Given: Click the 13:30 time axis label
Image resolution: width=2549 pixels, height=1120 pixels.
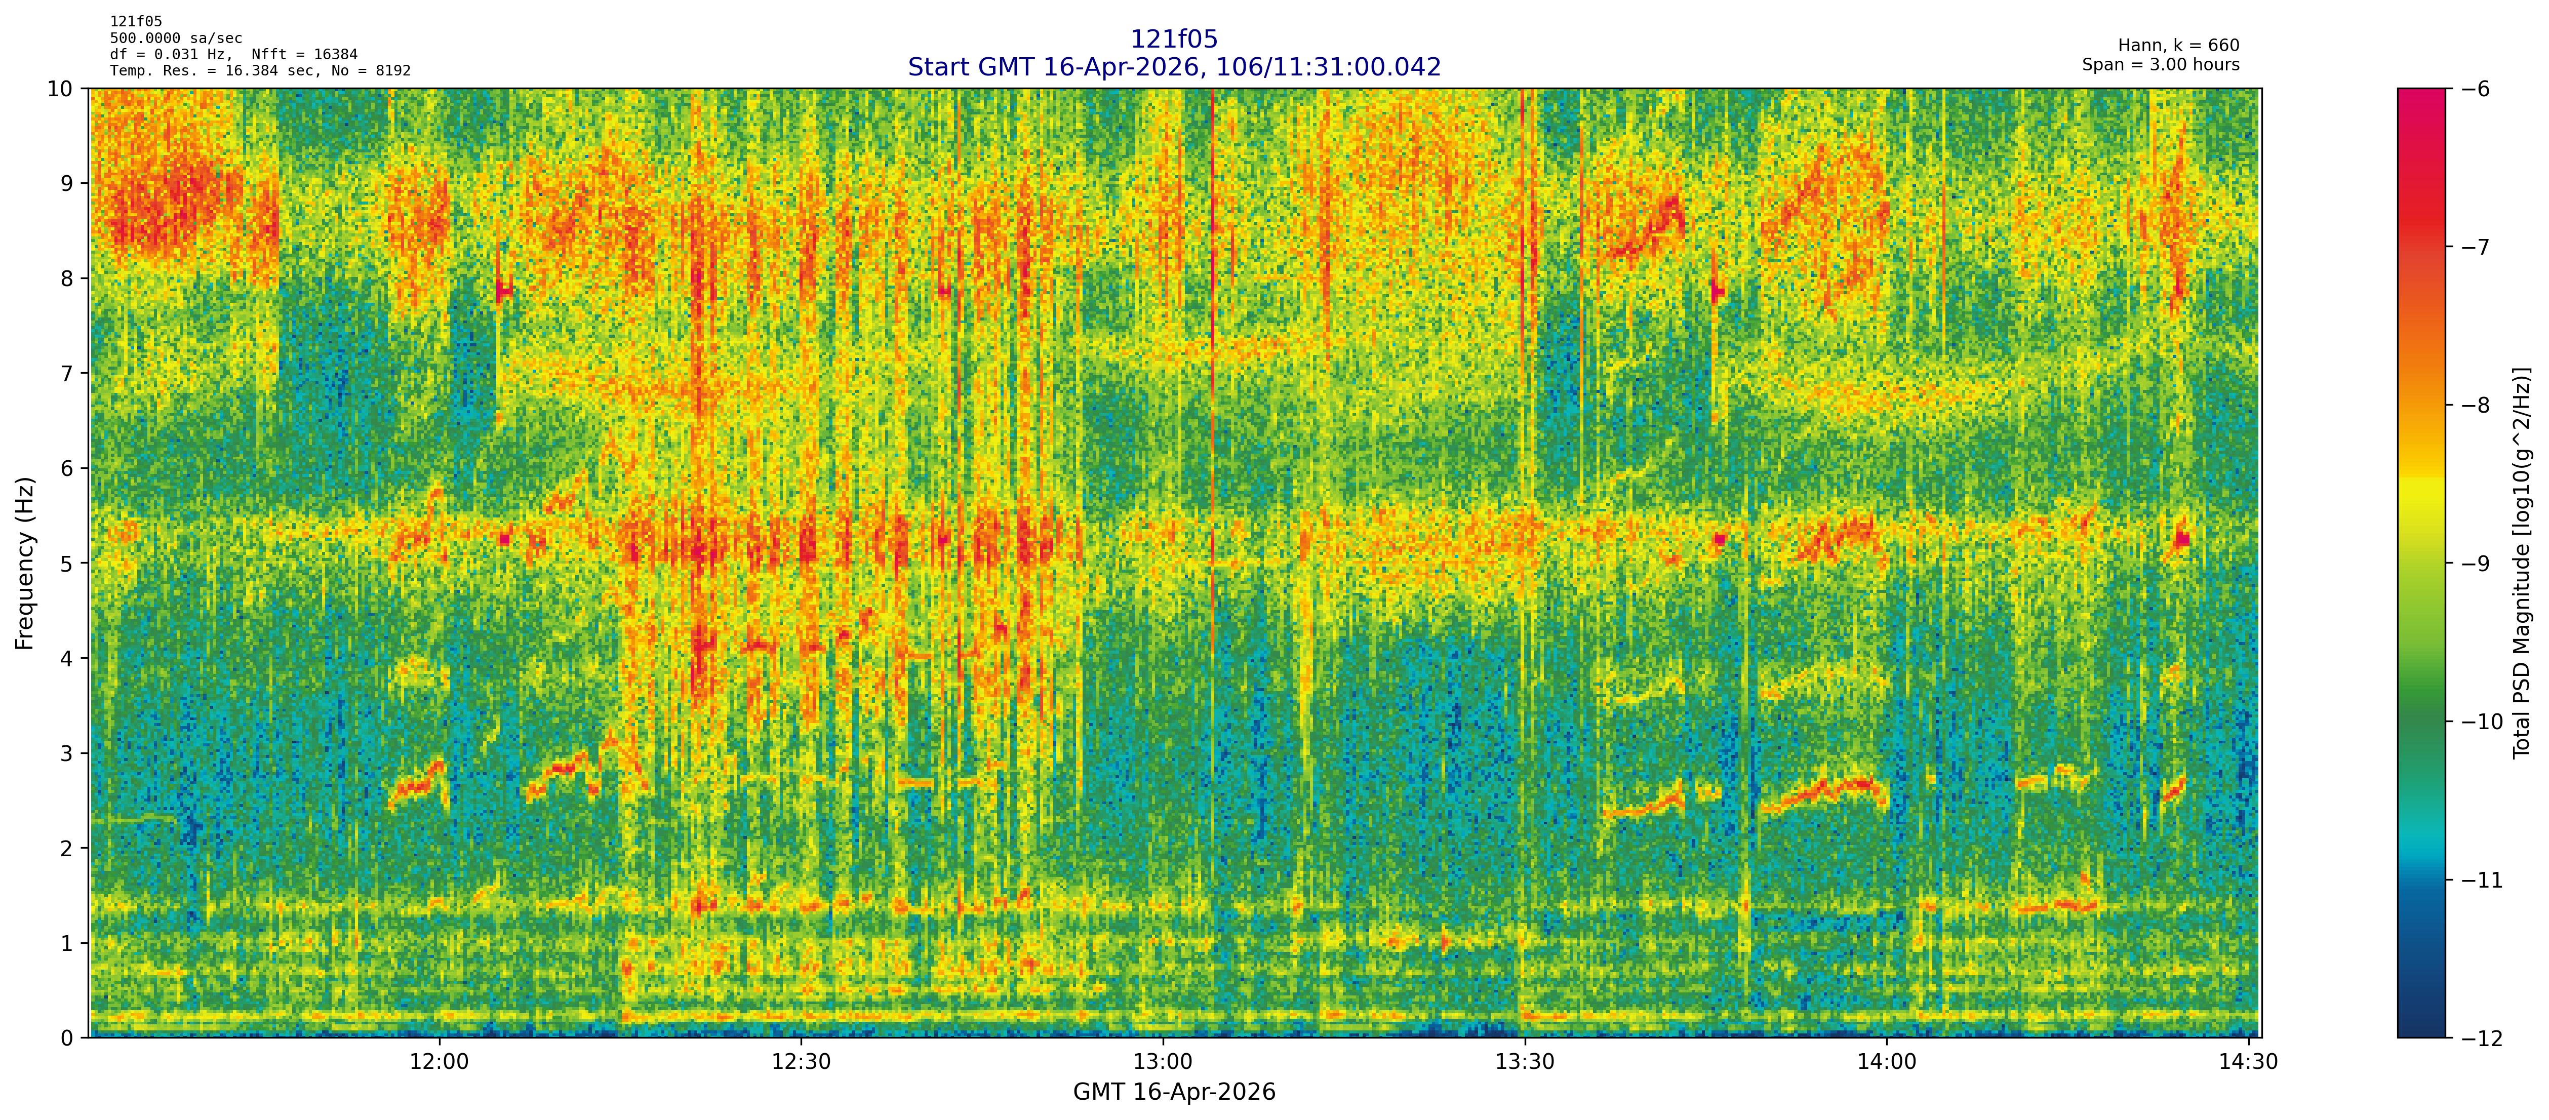Looking at the screenshot, I should (x=1525, y=1062).
